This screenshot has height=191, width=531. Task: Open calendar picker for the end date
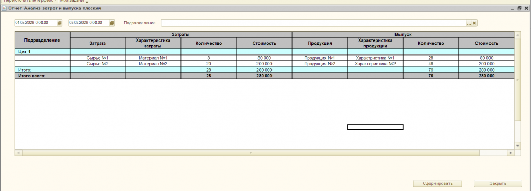pyautogui.click(x=112, y=23)
